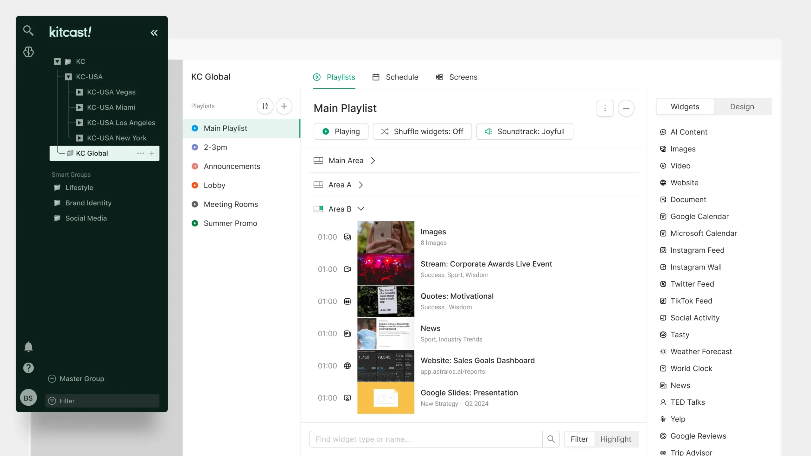The height and width of the screenshot is (456, 811).
Task: Open the Design tab in widgets panel
Action: [743, 107]
